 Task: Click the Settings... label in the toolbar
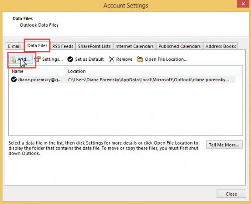(x=52, y=59)
